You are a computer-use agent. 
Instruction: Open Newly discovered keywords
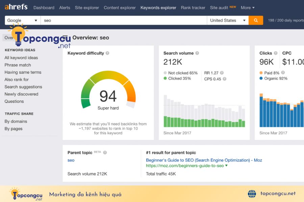click(x=21, y=94)
